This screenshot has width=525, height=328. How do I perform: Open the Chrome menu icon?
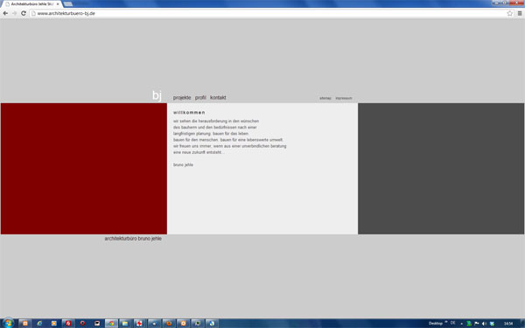[x=520, y=13]
